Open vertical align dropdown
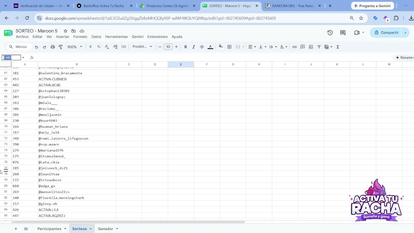 point(262,47)
